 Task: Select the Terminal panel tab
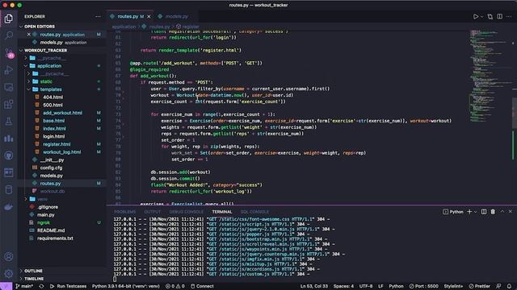(x=222, y=212)
